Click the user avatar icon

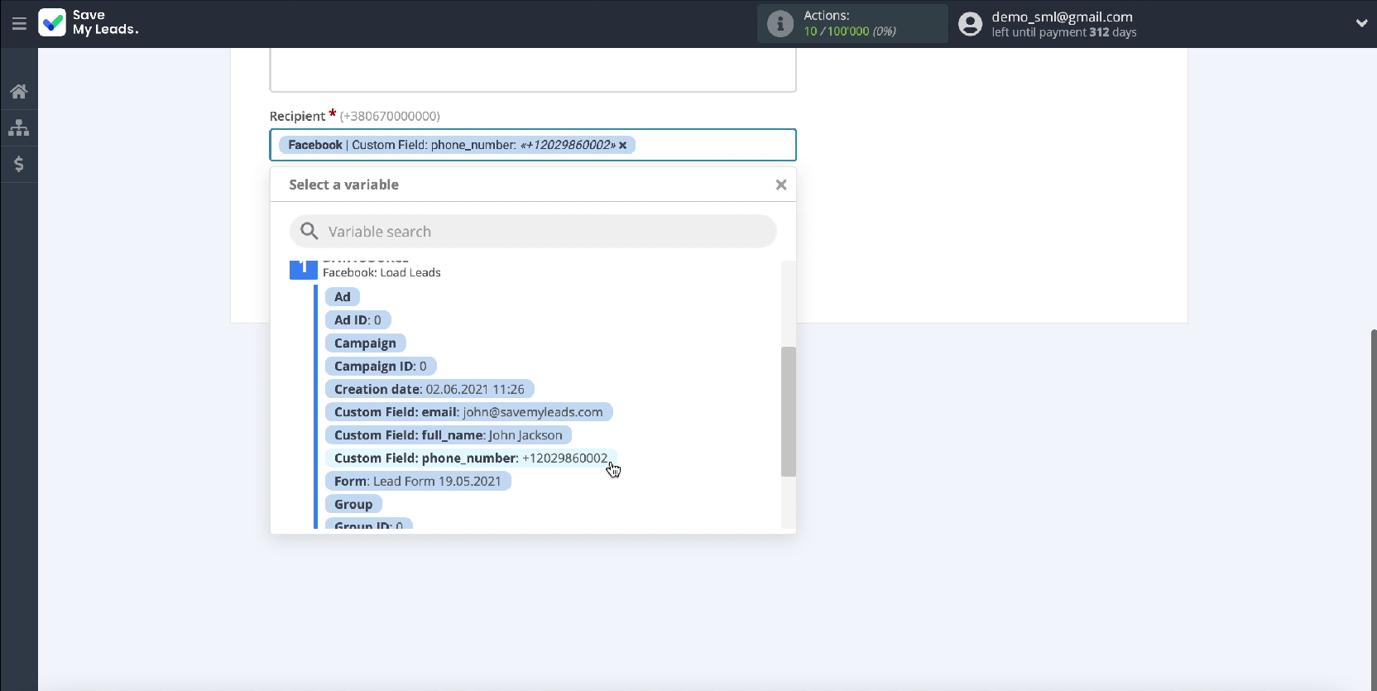970,23
